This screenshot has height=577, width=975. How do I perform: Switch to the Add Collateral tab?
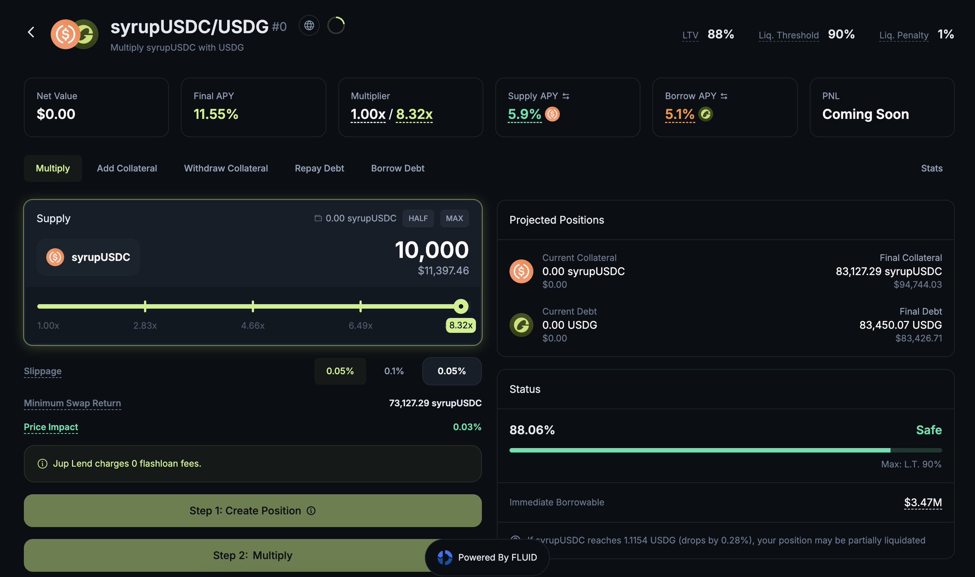click(127, 168)
